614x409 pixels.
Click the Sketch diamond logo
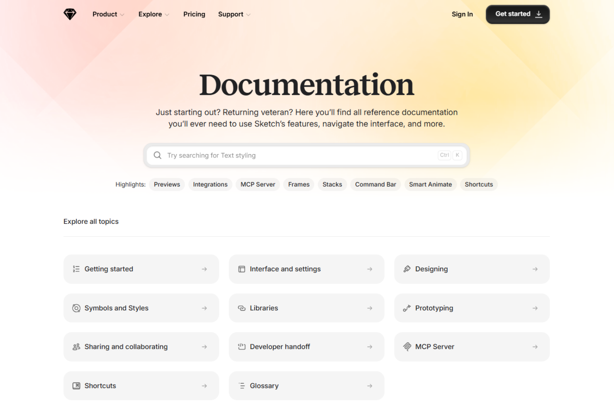[70, 14]
